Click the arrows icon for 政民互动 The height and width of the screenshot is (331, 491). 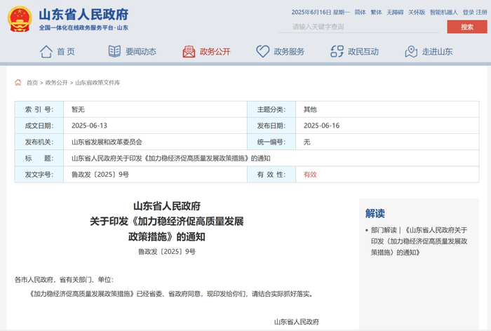coord(337,51)
